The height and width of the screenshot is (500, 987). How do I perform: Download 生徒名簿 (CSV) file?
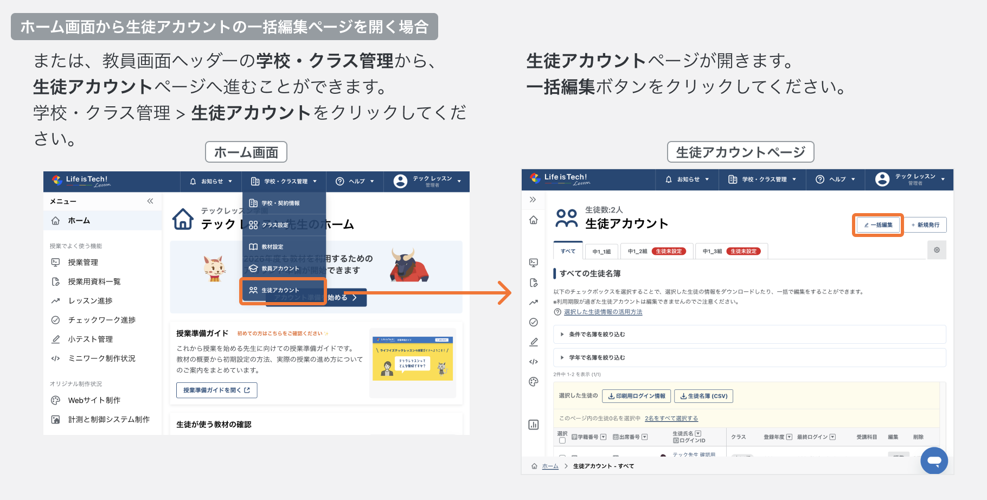[x=703, y=396]
